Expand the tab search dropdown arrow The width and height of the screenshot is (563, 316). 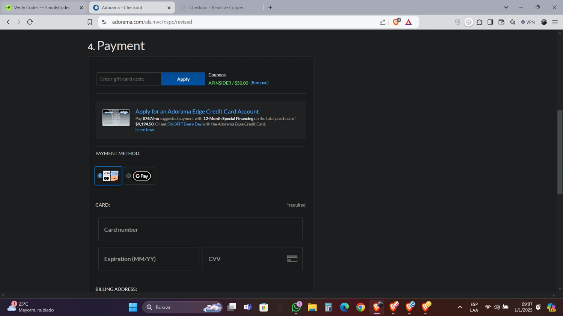(506, 7)
